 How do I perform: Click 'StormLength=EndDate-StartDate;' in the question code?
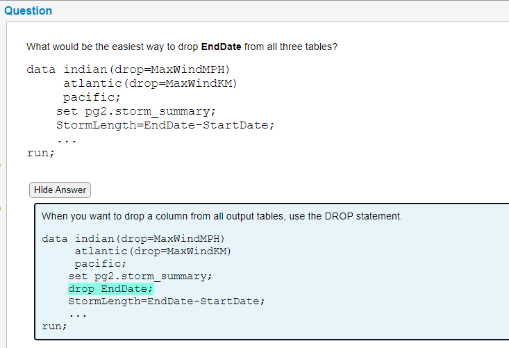point(165,125)
